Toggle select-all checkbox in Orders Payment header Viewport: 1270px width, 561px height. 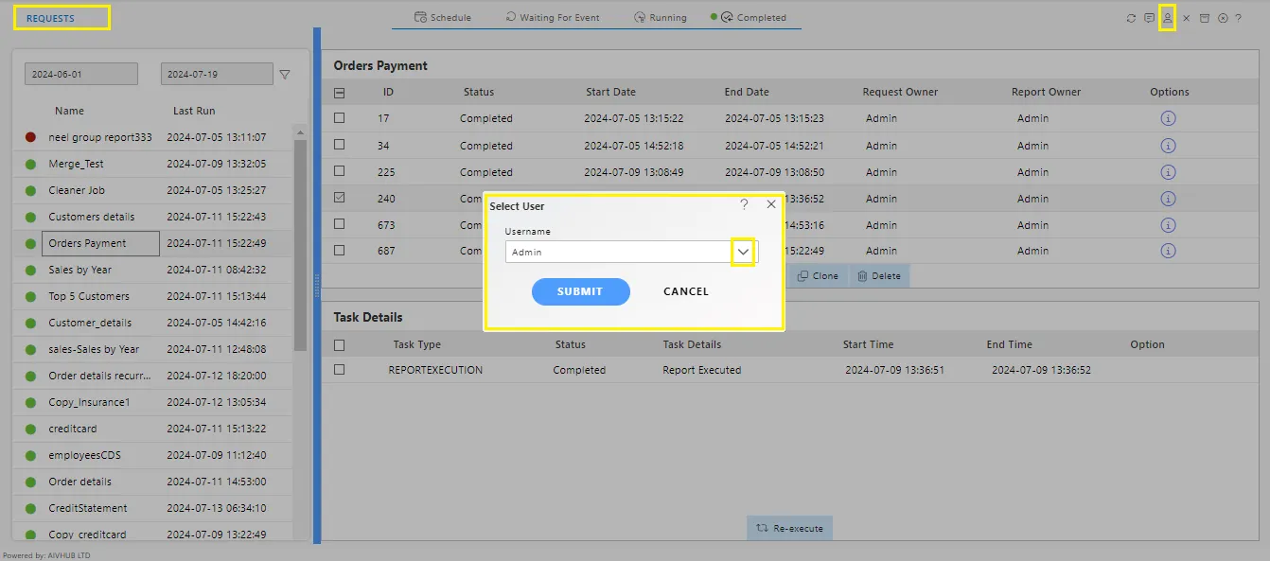click(x=340, y=93)
